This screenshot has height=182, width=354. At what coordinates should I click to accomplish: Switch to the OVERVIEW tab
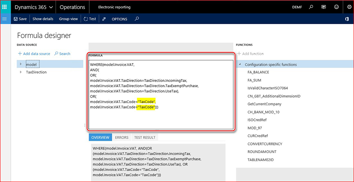[101, 137]
